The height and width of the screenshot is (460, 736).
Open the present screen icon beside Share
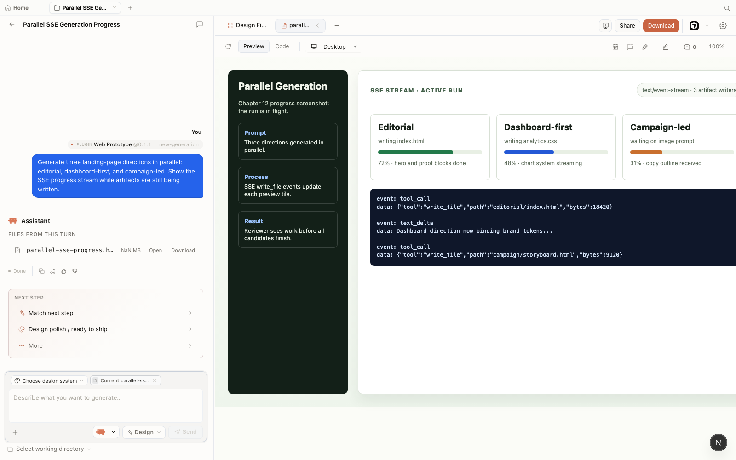pos(605,26)
